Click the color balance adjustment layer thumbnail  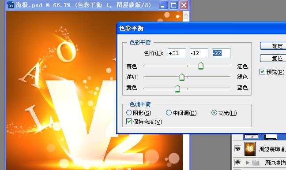click(251, 137)
